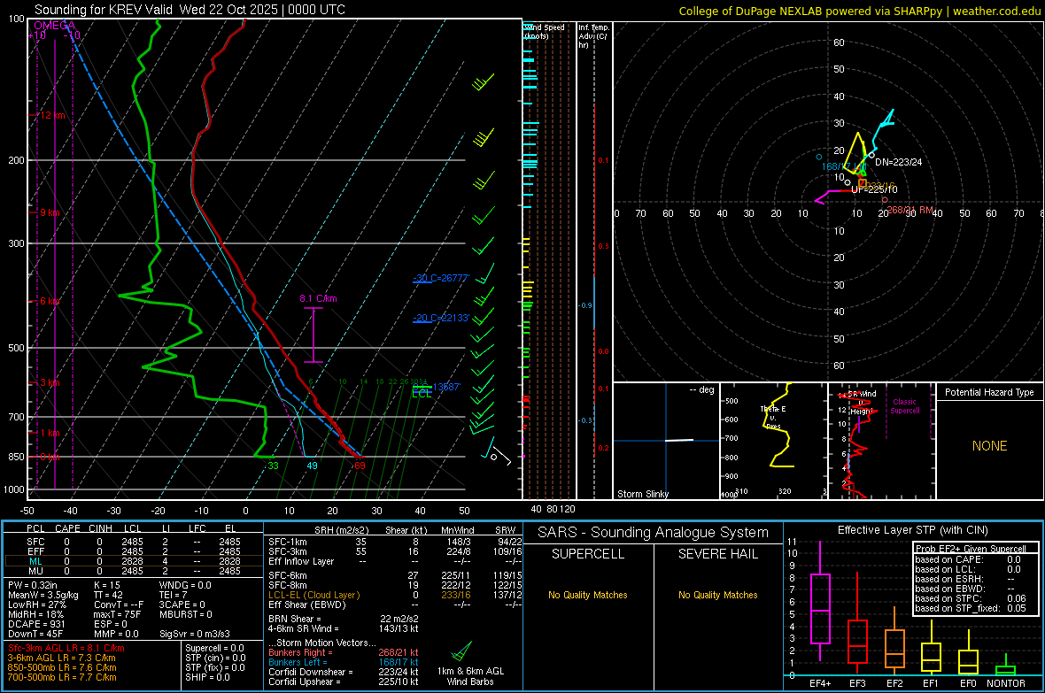Image resolution: width=1045 pixels, height=693 pixels.
Task: Click the MeanW = 3.5g/kg value
Action: pos(43,595)
